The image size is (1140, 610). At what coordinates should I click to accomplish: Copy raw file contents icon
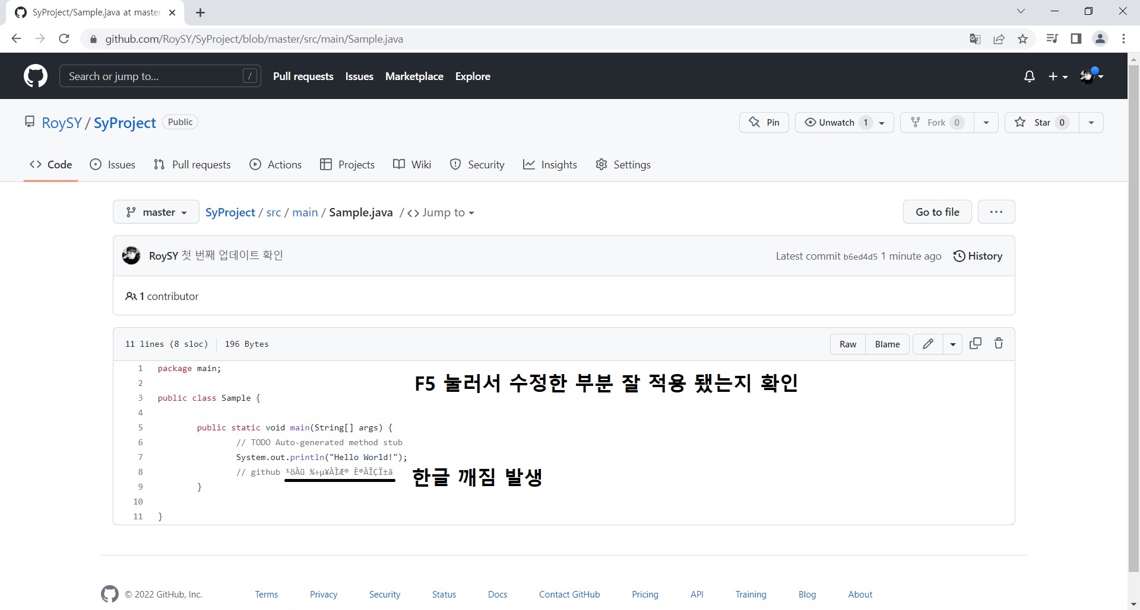976,344
